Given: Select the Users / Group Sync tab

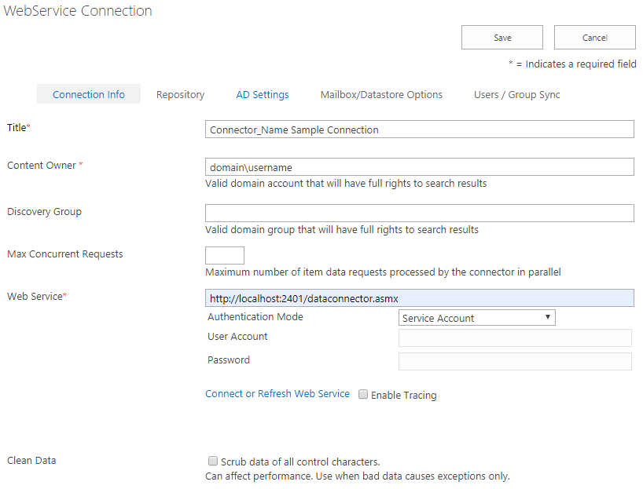Looking at the screenshot, I should coord(516,94).
